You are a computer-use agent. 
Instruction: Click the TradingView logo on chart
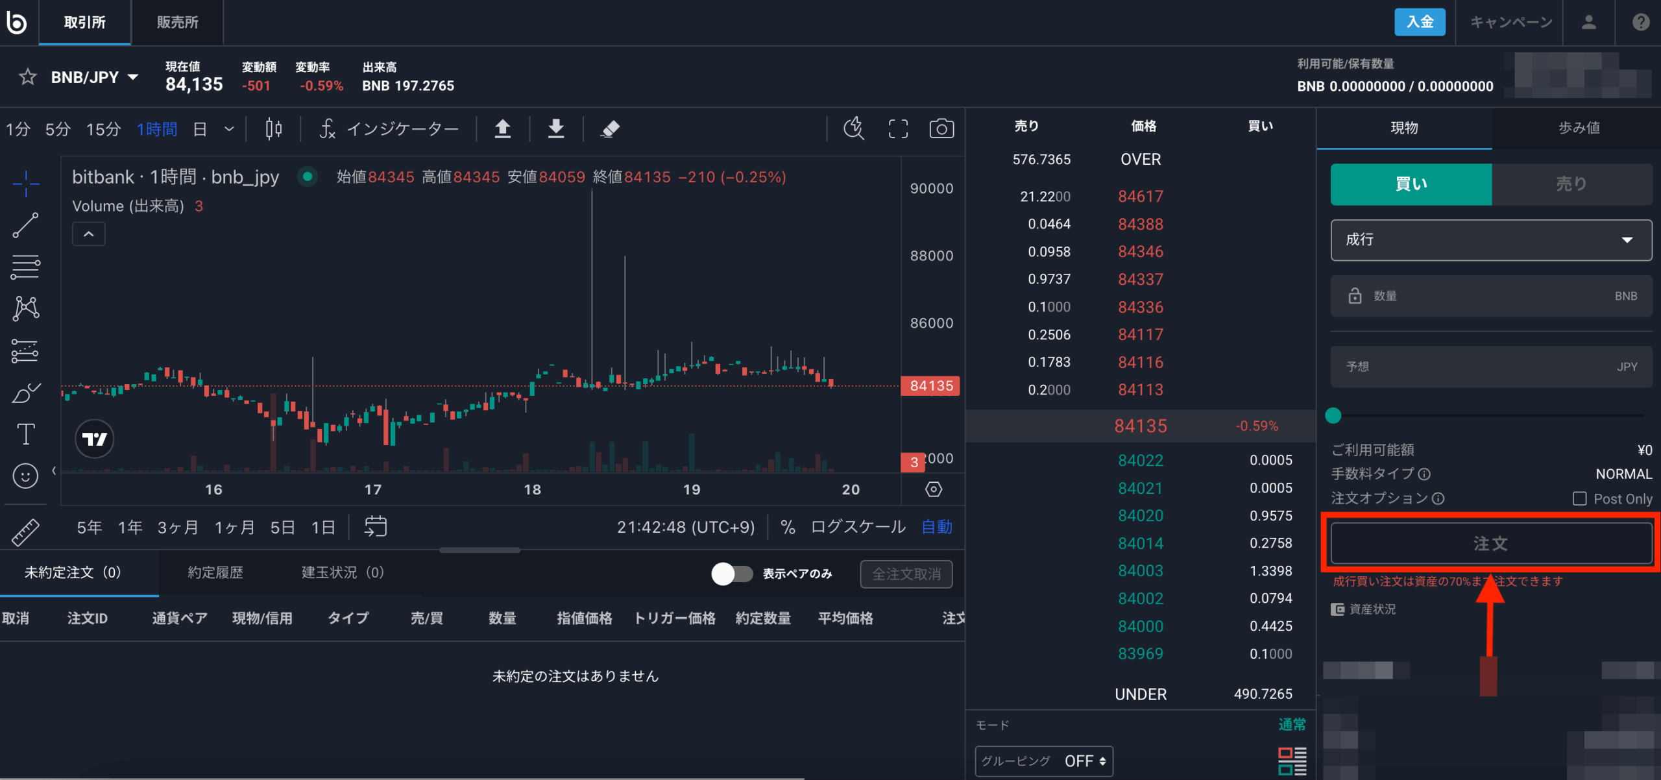[x=95, y=439]
